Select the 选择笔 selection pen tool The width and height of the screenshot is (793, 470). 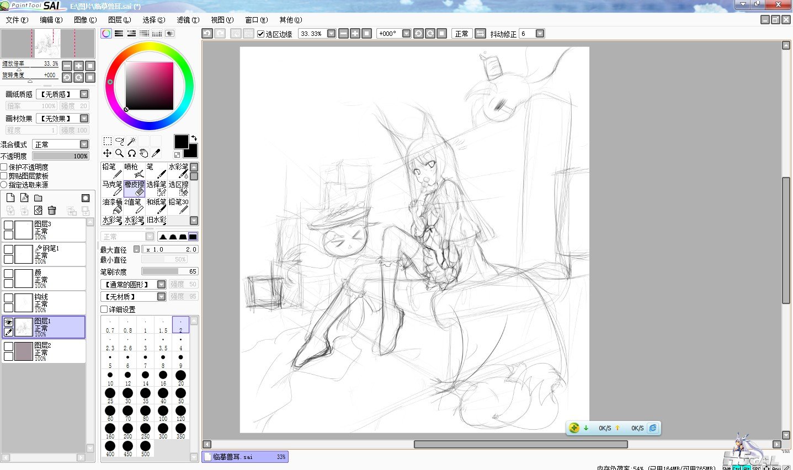156,189
